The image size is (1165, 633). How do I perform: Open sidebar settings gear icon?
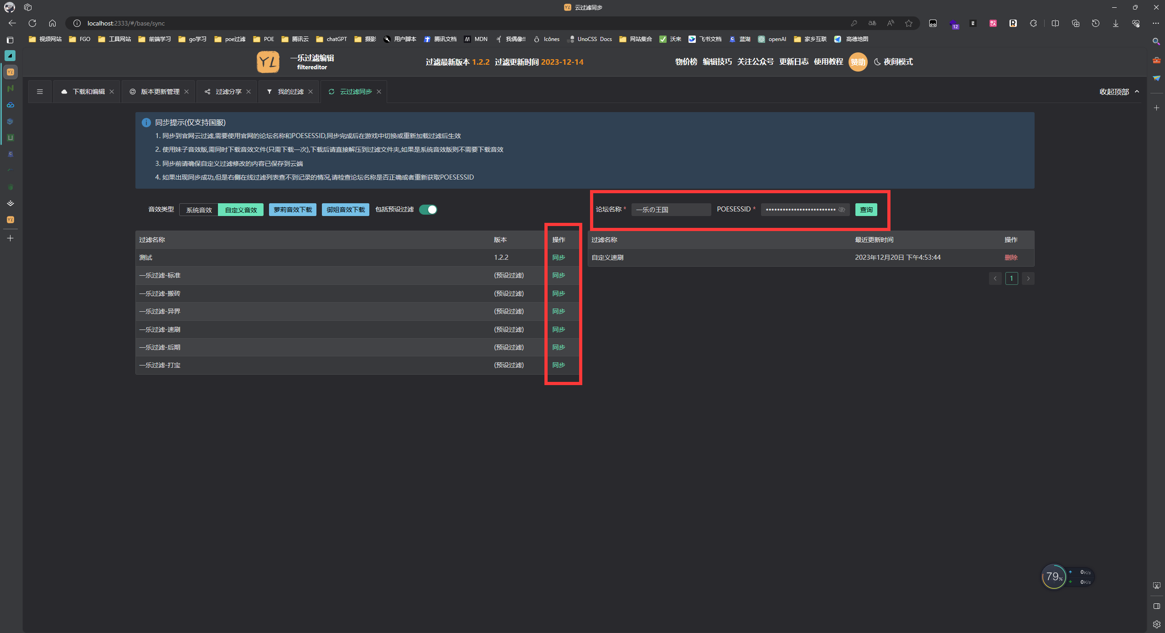point(1156,624)
